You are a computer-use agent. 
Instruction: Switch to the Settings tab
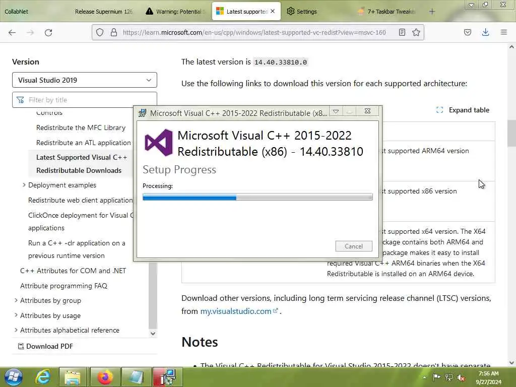coord(302,12)
